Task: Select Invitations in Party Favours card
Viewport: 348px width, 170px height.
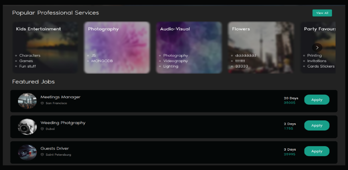Action: 317,61
